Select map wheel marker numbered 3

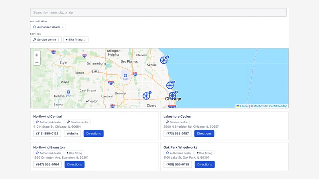pyautogui.click(x=170, y=85)
